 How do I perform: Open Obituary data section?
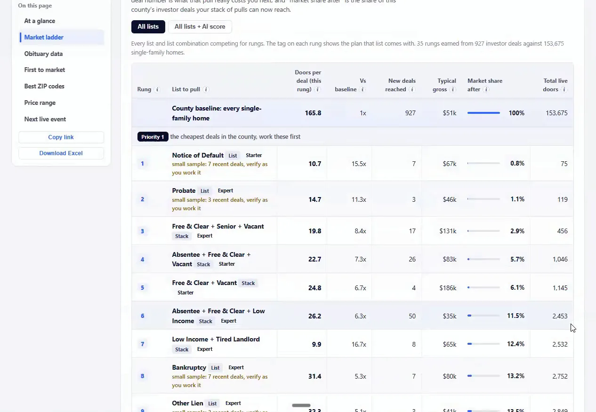pos(43,54)
